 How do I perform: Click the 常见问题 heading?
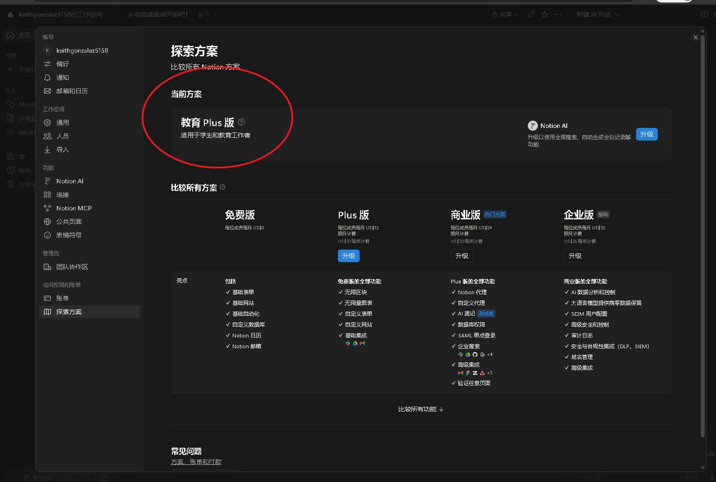(186, 451)
